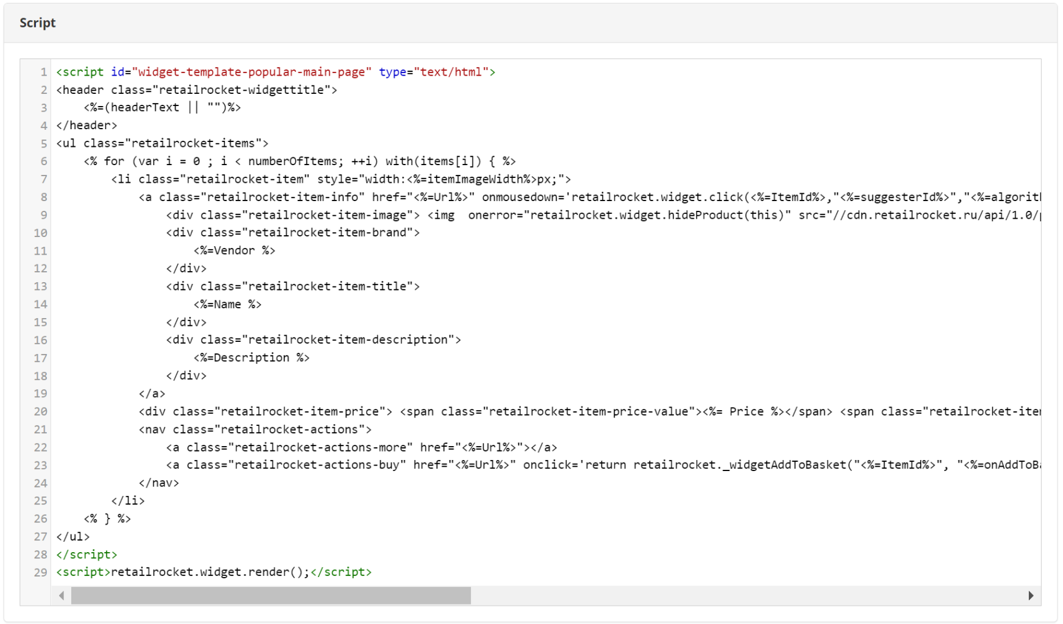Click the <%=Vendor %> template tag
Viewport: 1063px width, 624px height.
(x=235, y=250)
